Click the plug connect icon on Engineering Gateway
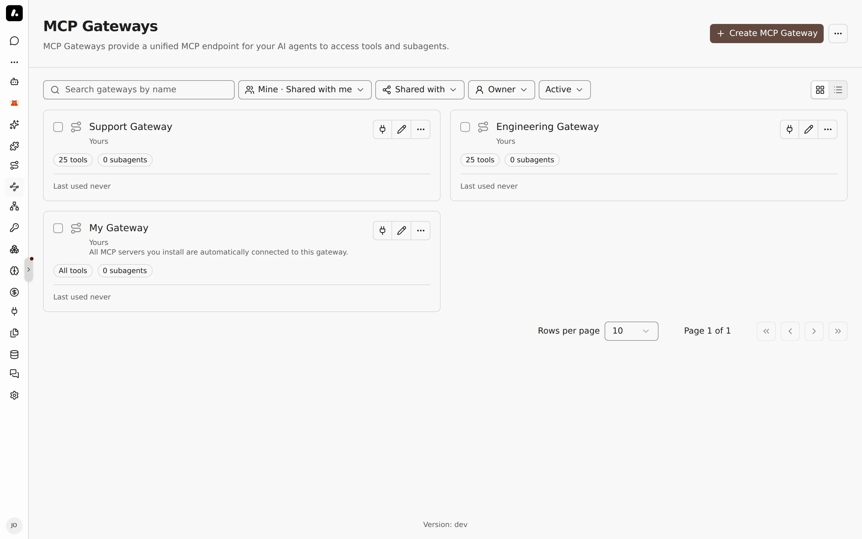Screen dimensions: 862x539 click(x=790, y=129)
